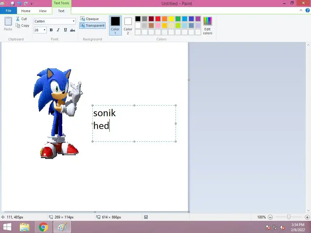Image resolution: width=311 pixels, height=233 pixels.
Task: Switch to the View ribbon tab
Action: click(43, 11)
